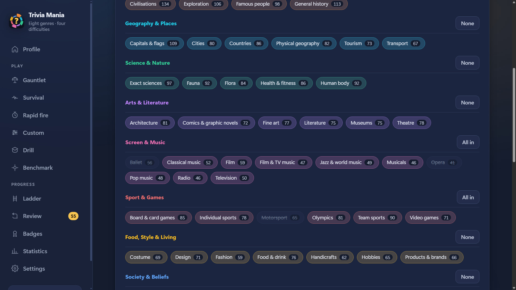
Task: Click All in for Screen & Music
Action: click(468, 142)
